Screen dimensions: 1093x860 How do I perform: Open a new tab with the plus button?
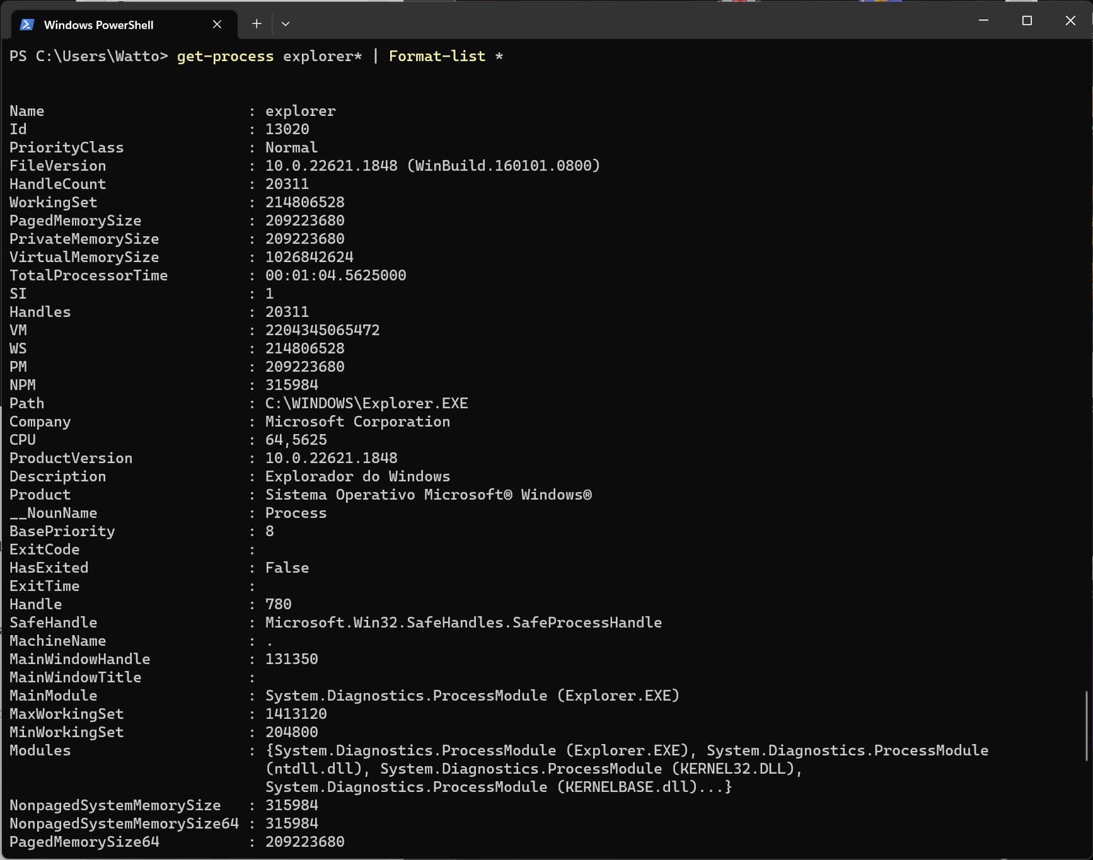[x=257, y=24]
